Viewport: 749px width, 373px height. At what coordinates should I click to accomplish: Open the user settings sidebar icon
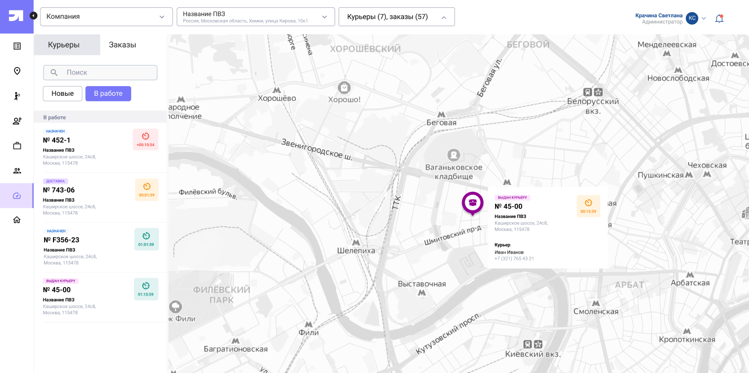click(x=17, y=121)
